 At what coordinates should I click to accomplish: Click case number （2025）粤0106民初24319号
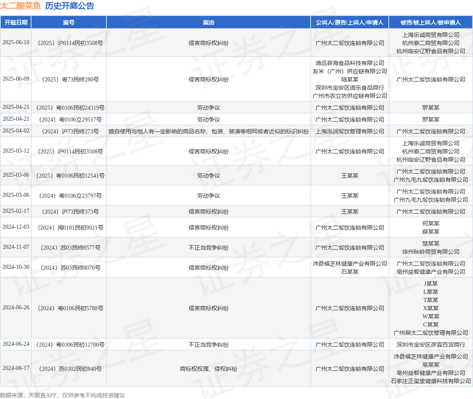click(x=71, y=108)
